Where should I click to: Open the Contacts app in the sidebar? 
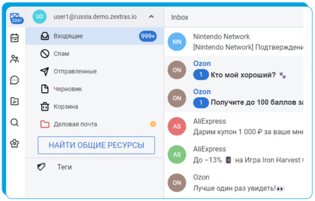point(15,59)
